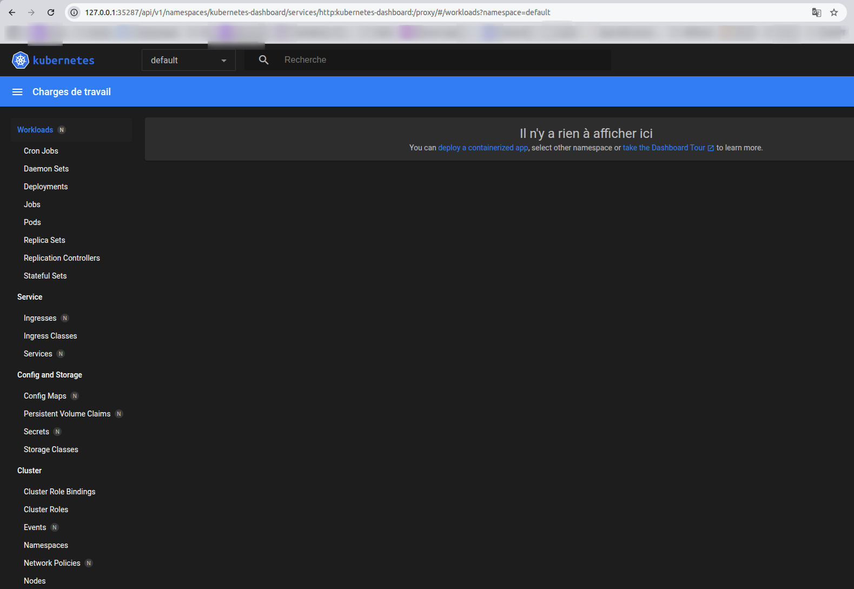854x589 pixels.
Task: Reload the page with refresh icon
Action: [x=51, y=12]
